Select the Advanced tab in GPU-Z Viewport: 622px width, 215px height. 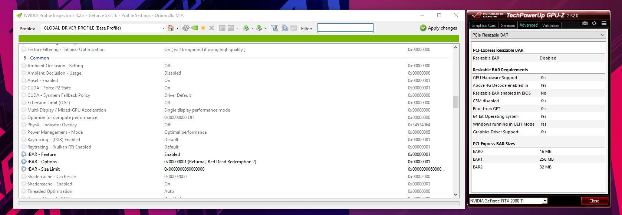coord(528,25)
